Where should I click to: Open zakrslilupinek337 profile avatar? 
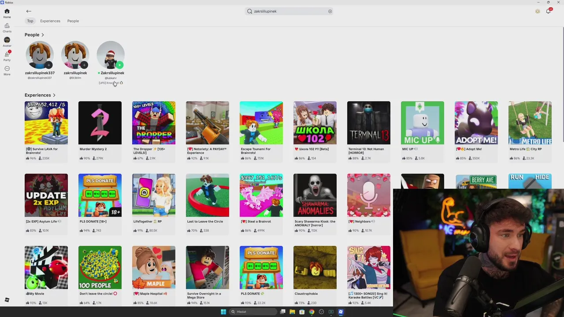[x=40, y=55]
